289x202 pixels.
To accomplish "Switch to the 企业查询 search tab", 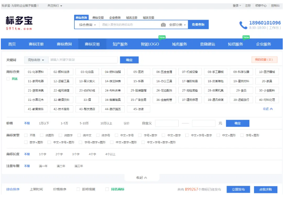I will point(115,18).
